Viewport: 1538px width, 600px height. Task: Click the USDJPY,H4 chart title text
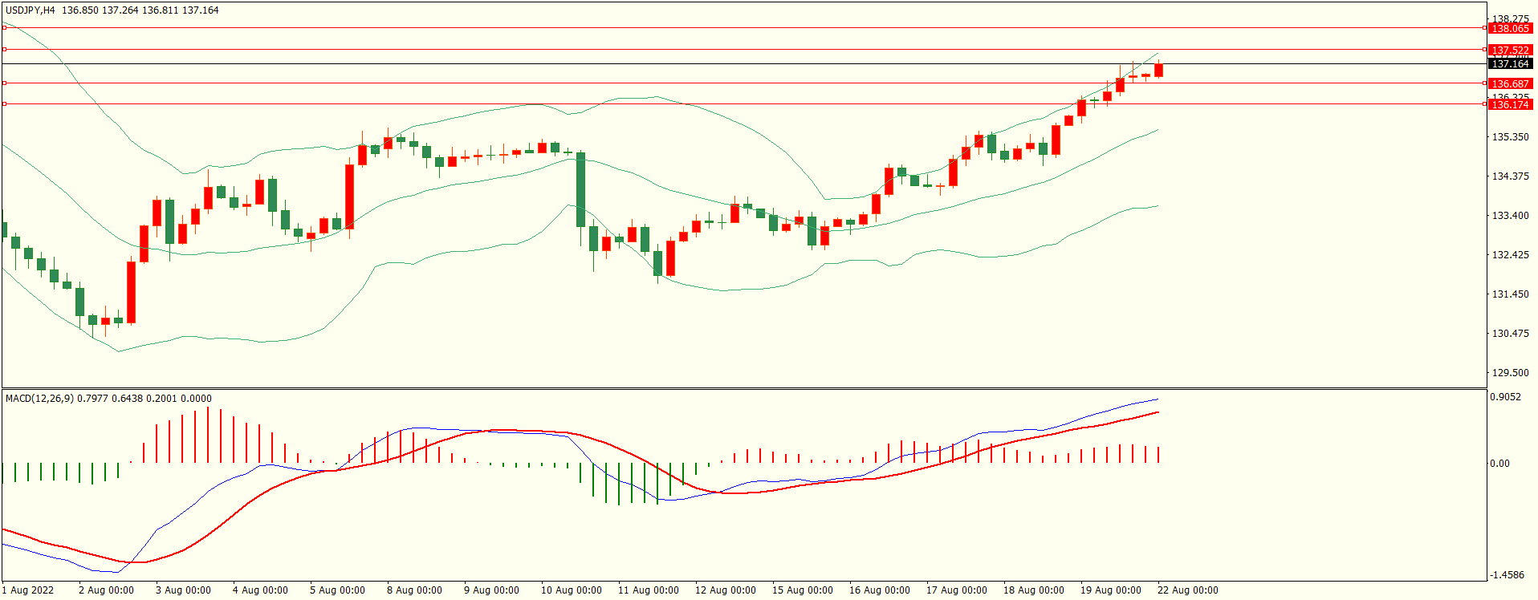31,10
